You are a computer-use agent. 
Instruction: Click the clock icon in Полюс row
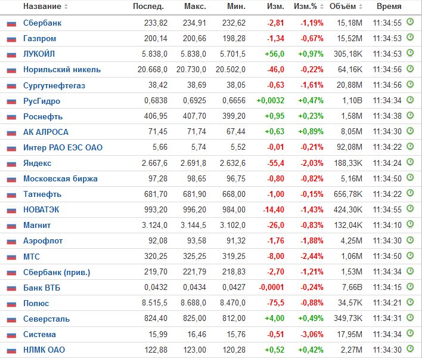click(x=410, y=302)
